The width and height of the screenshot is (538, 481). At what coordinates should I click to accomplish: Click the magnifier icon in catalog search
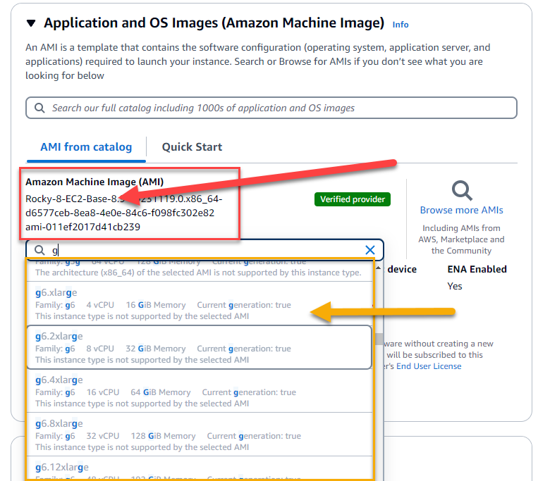click(39, 108)
